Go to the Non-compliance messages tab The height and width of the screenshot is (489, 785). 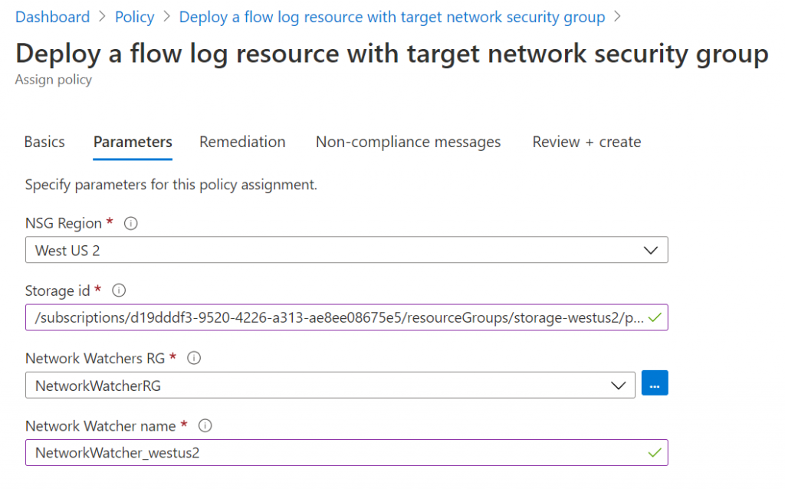pyautogui.click(x=408, y=142)
